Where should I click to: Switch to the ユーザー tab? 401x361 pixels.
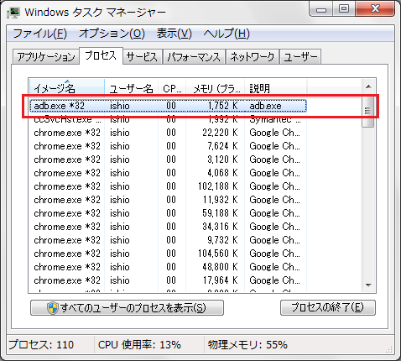(x=300, y=57)
